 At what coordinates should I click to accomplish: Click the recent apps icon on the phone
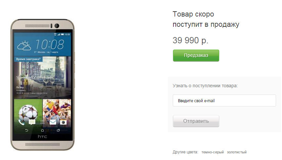[x=58, y=130]
